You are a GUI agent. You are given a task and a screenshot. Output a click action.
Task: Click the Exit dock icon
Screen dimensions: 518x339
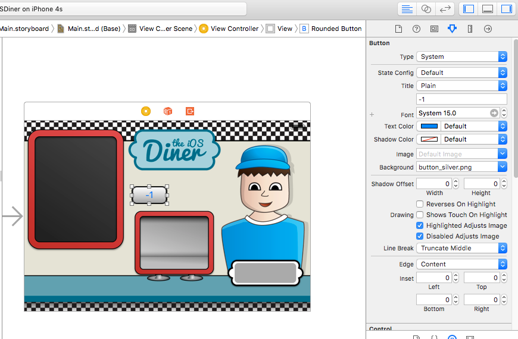coord(190,111)
